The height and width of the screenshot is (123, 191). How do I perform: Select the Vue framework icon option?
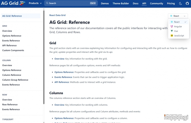coord(172,31)
